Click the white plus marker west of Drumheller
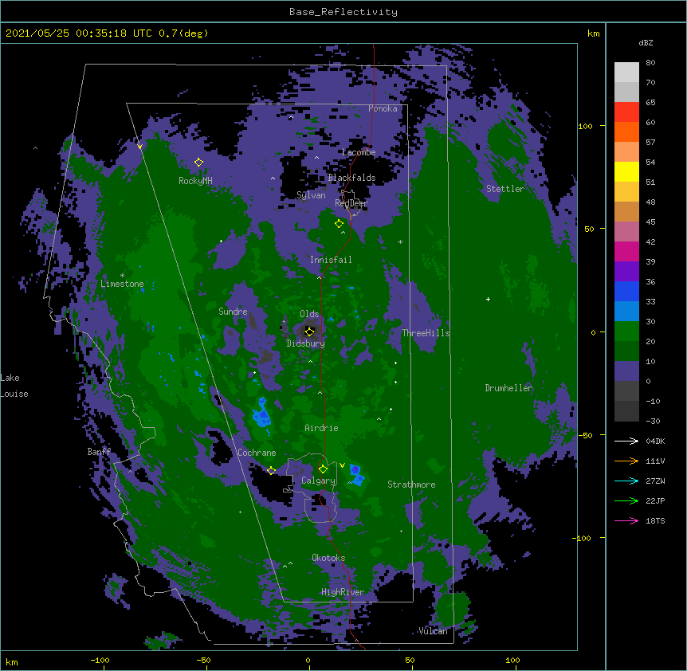Screen dimensions: 687x671 tap(488, 299)
